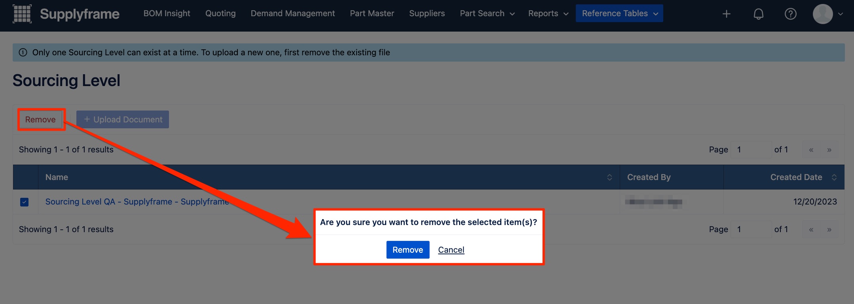This screenshot has height=304, width=854.
Task: Click the red Remove button in the toolbar
Action: pos(40,120)
